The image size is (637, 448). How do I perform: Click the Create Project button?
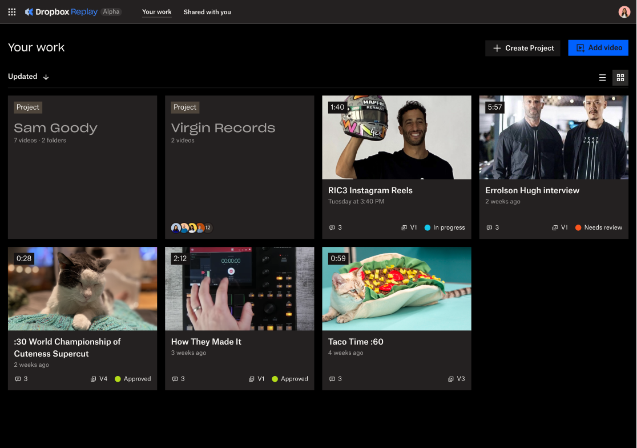point(522,48)
